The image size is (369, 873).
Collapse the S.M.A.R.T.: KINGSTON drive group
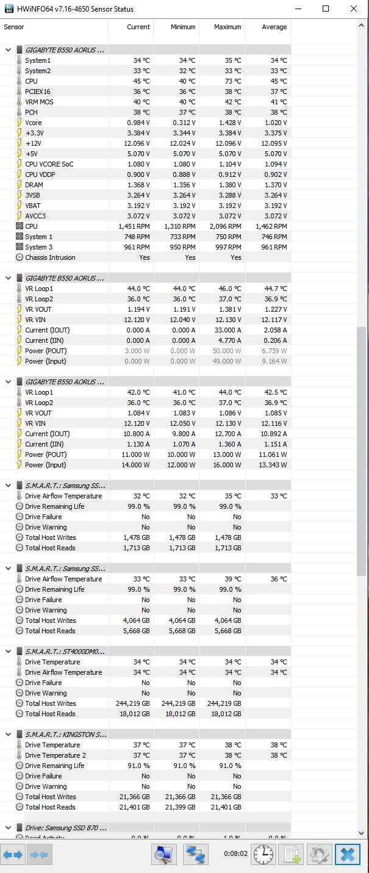point(8,735)
